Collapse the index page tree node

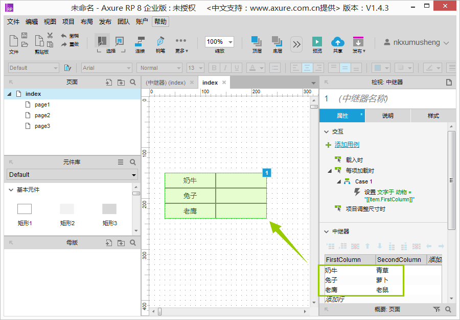tap(9, 94)
